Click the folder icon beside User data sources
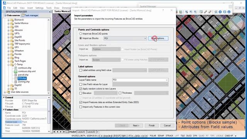247x139 pixels. (x=8, y=92)
